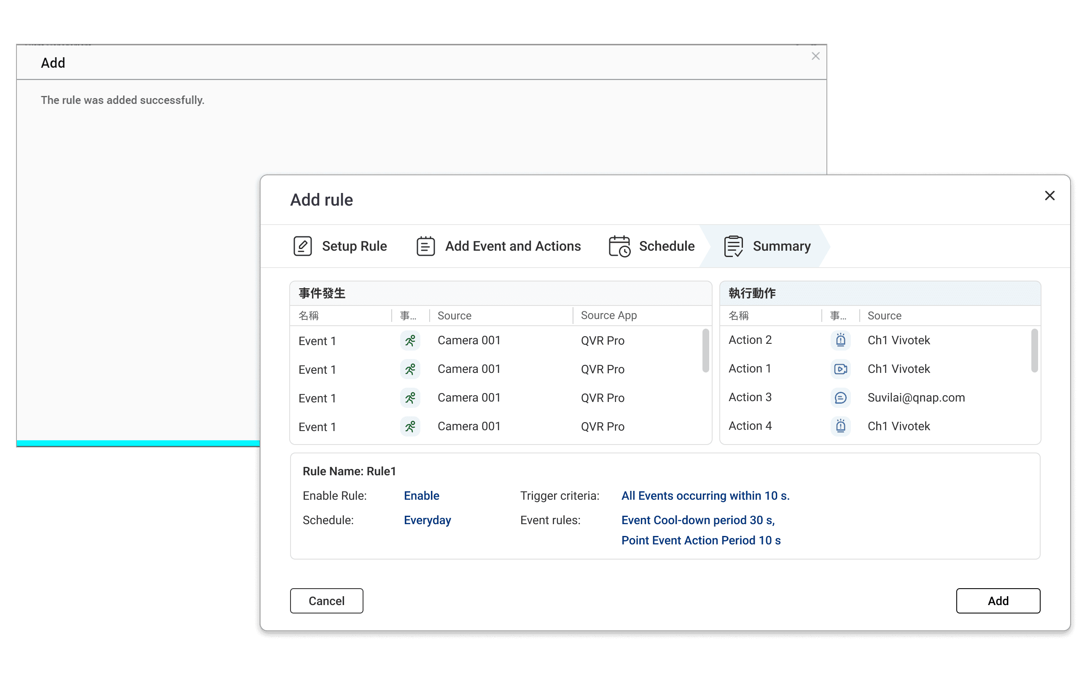
Task: Go to Add Event and Actions step
Action: point(512,246)
